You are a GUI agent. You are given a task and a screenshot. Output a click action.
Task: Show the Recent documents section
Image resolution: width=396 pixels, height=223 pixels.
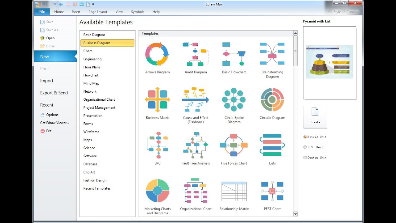tap(47, 105)
